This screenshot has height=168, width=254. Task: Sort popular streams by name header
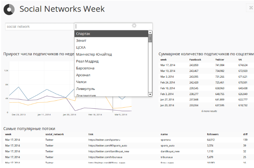point(164,134)
